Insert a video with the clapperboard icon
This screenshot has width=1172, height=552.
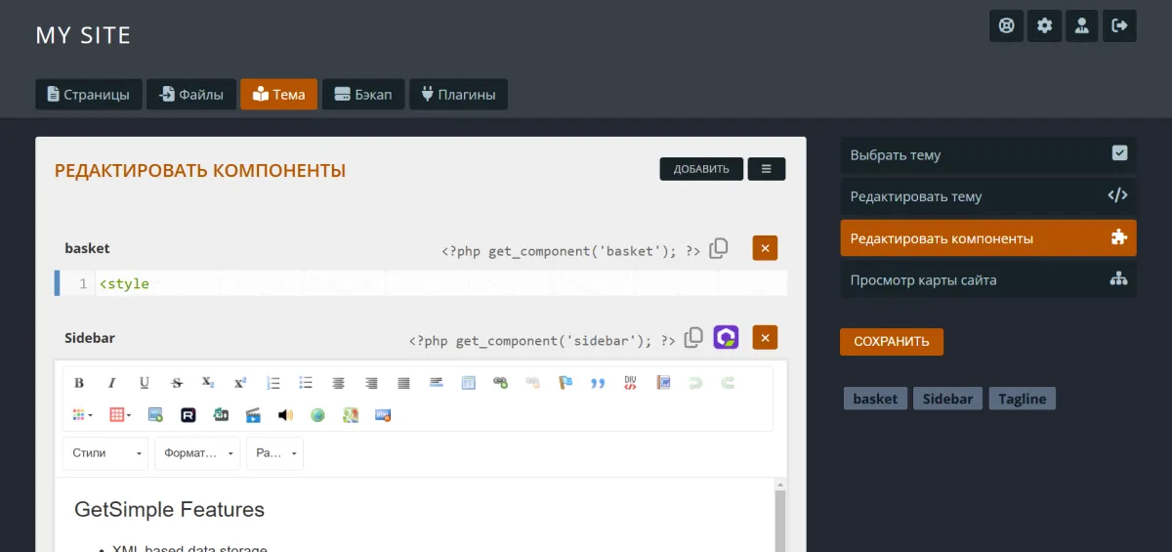[x=253, y=415]
